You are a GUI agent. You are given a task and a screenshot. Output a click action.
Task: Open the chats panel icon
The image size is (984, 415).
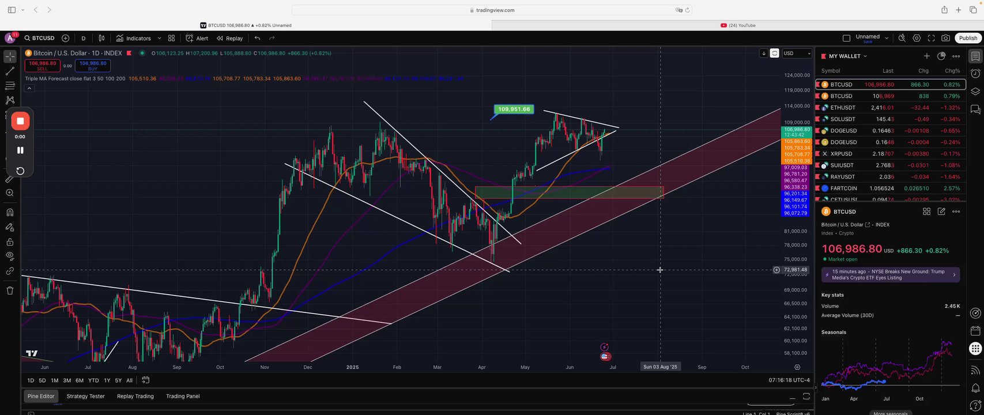click(975, 109)
